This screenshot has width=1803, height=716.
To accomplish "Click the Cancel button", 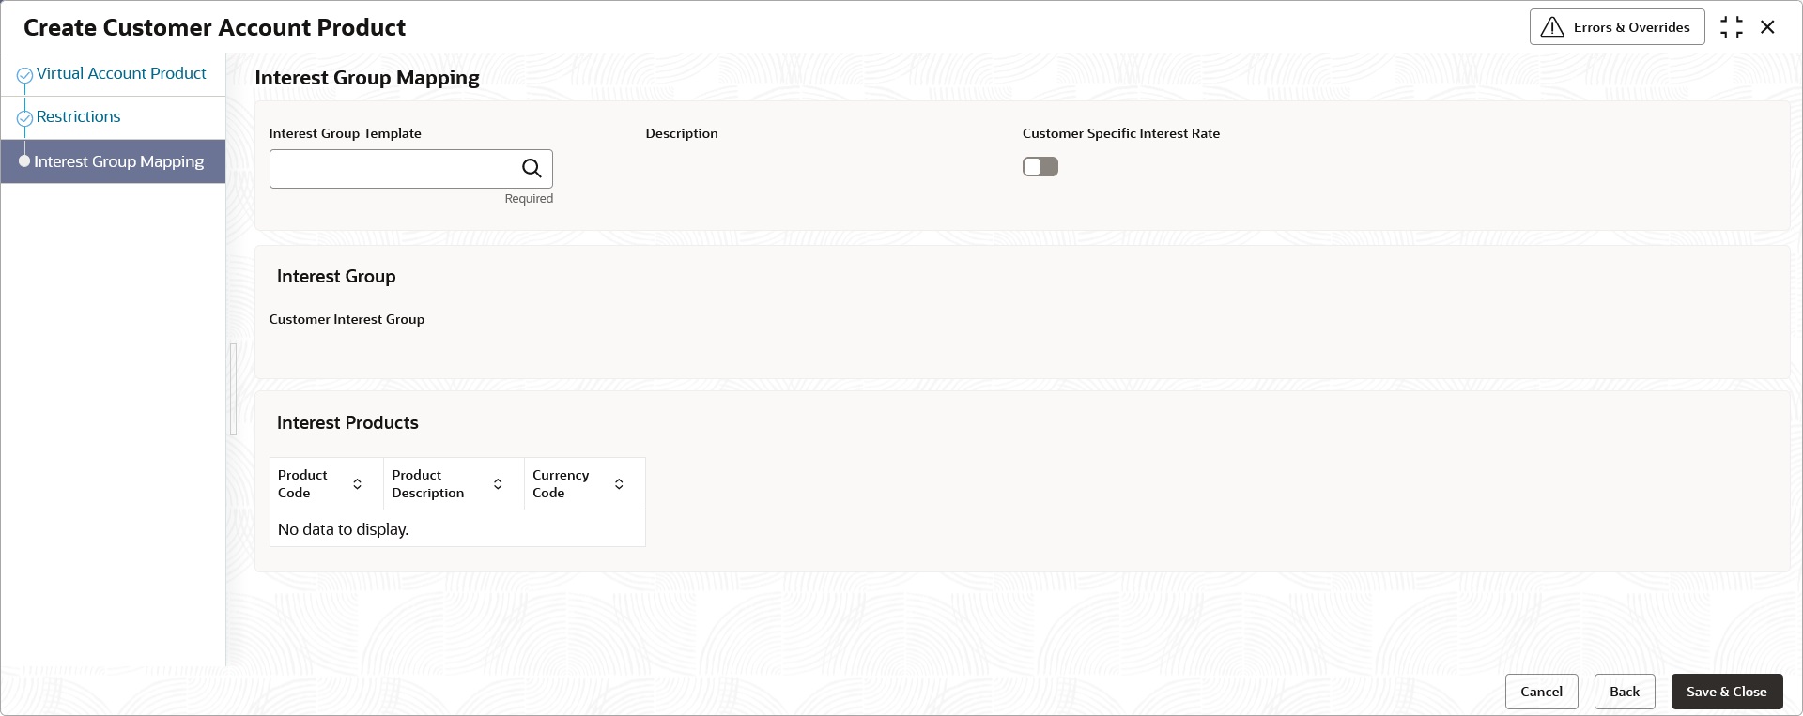I will 1542,692.
